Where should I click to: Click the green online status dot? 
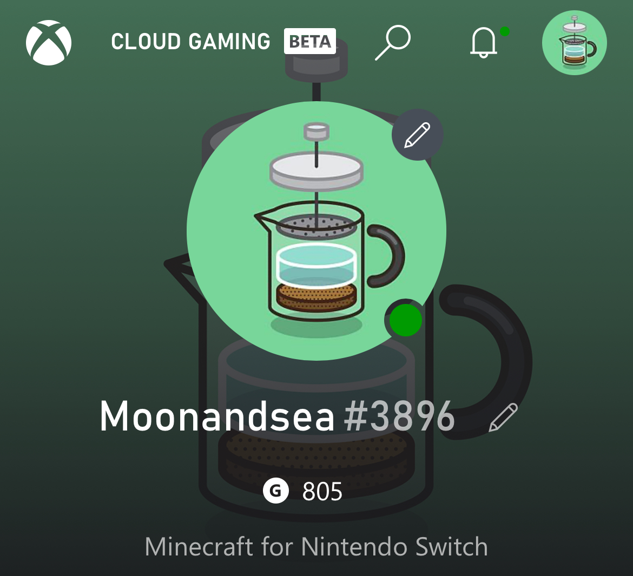point(406,320)
